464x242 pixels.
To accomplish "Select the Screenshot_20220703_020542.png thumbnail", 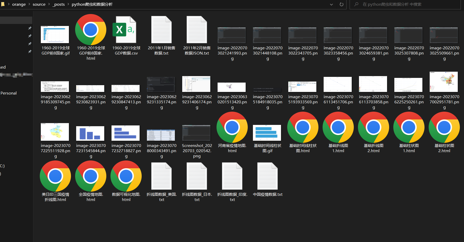I will 196,133.
